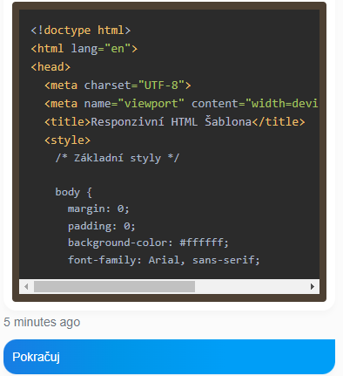Select the "Pokračuj" message bubble
The width and height of the screenshot is (343, 376).
coord(169,357)
